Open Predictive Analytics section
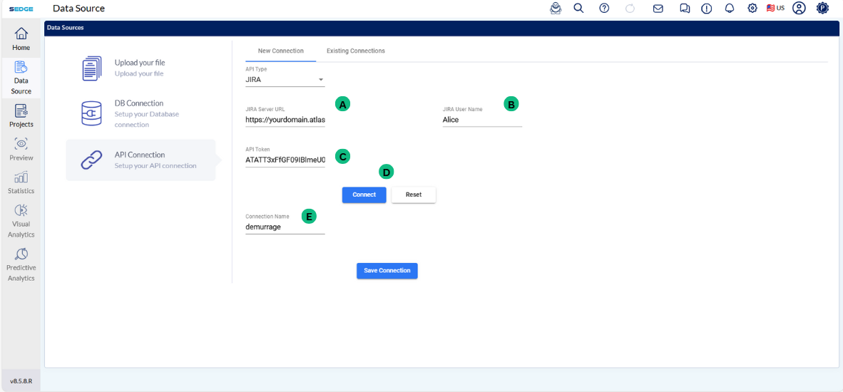Screen dimensions: 843x392 point(21,264)
